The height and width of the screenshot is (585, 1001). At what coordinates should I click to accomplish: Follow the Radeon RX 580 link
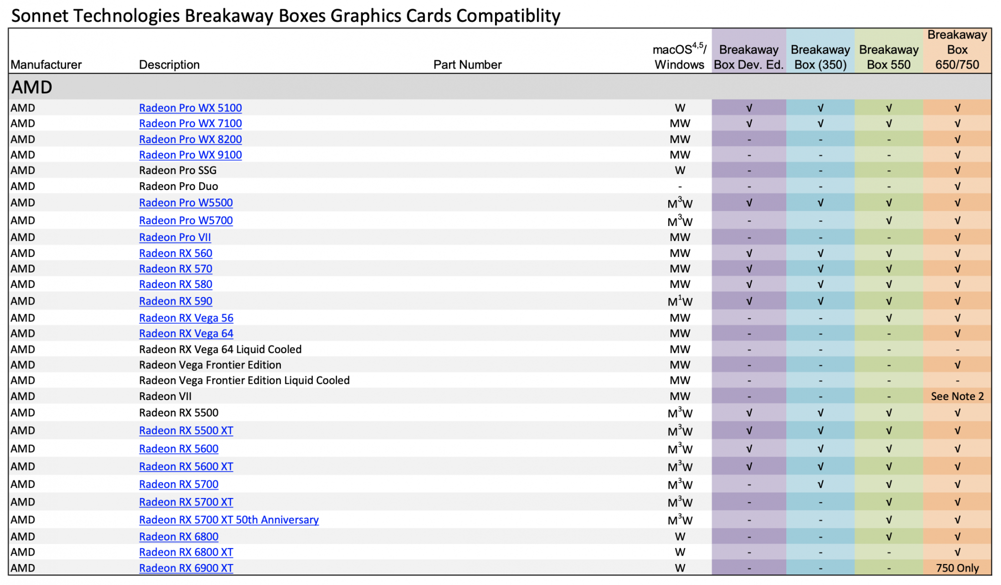176,284
